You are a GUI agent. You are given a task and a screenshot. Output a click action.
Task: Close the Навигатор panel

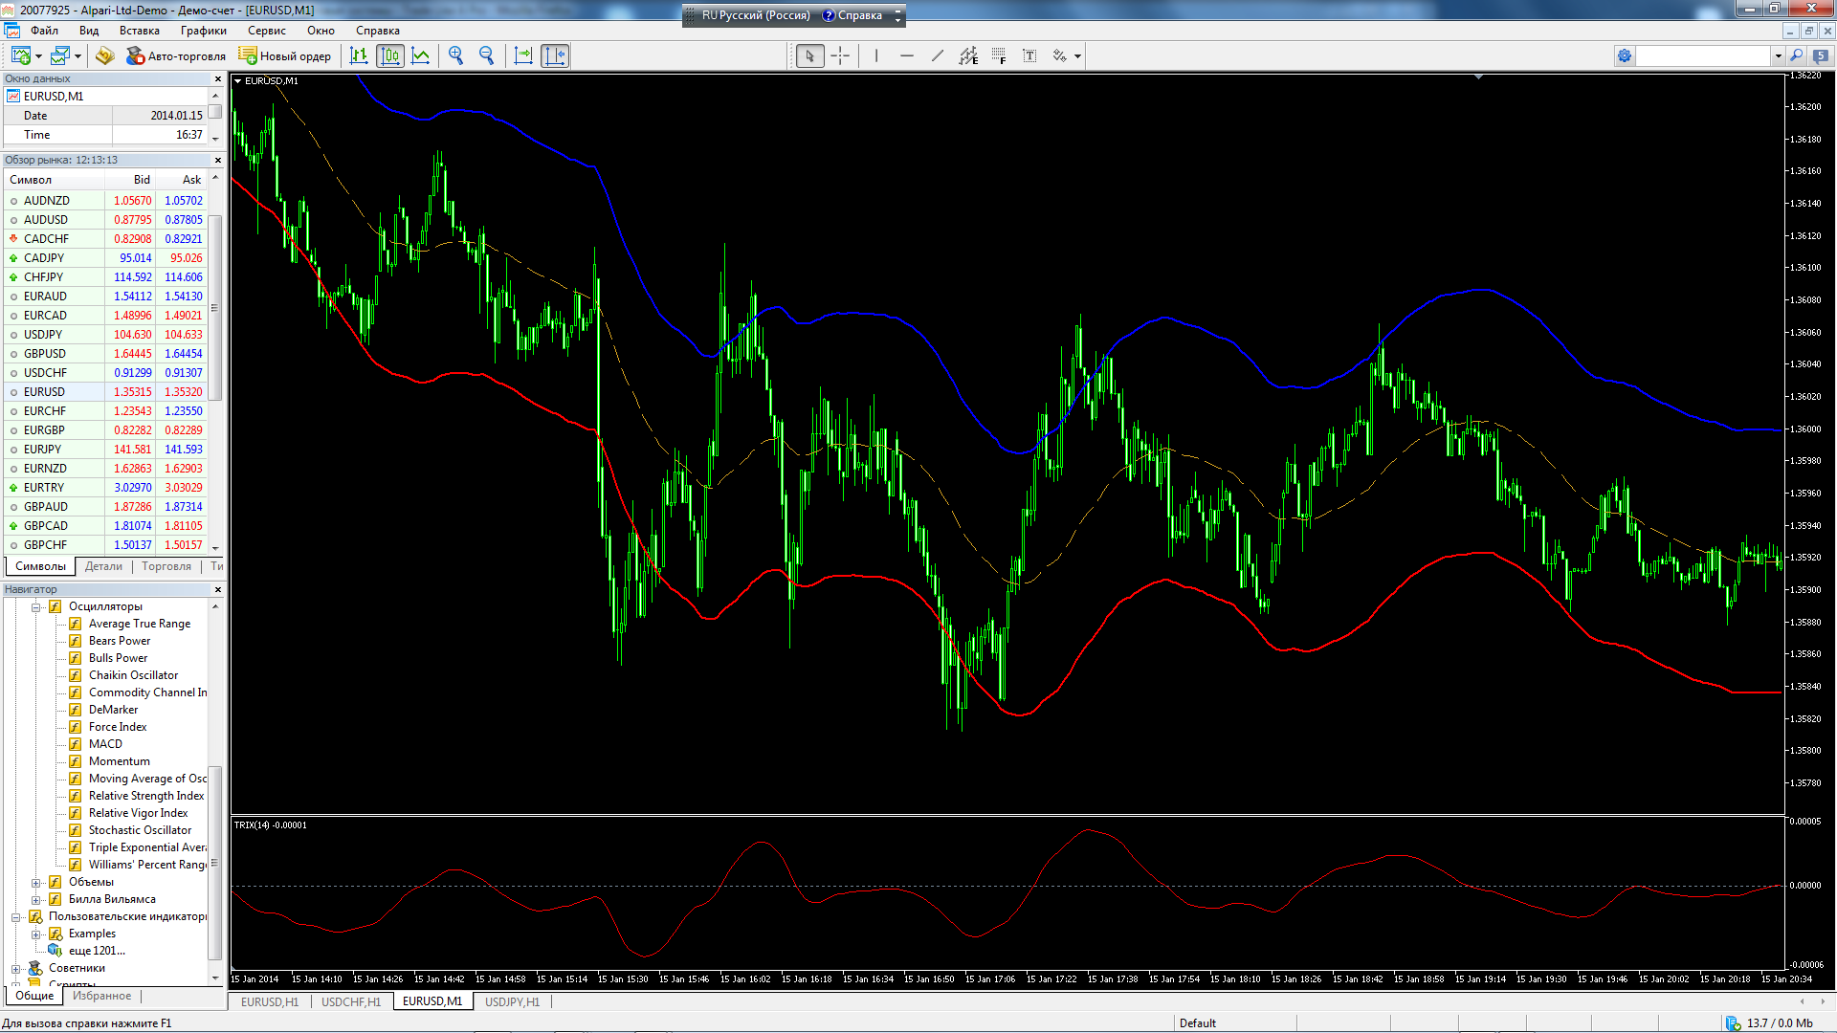(x=217, y=589)
